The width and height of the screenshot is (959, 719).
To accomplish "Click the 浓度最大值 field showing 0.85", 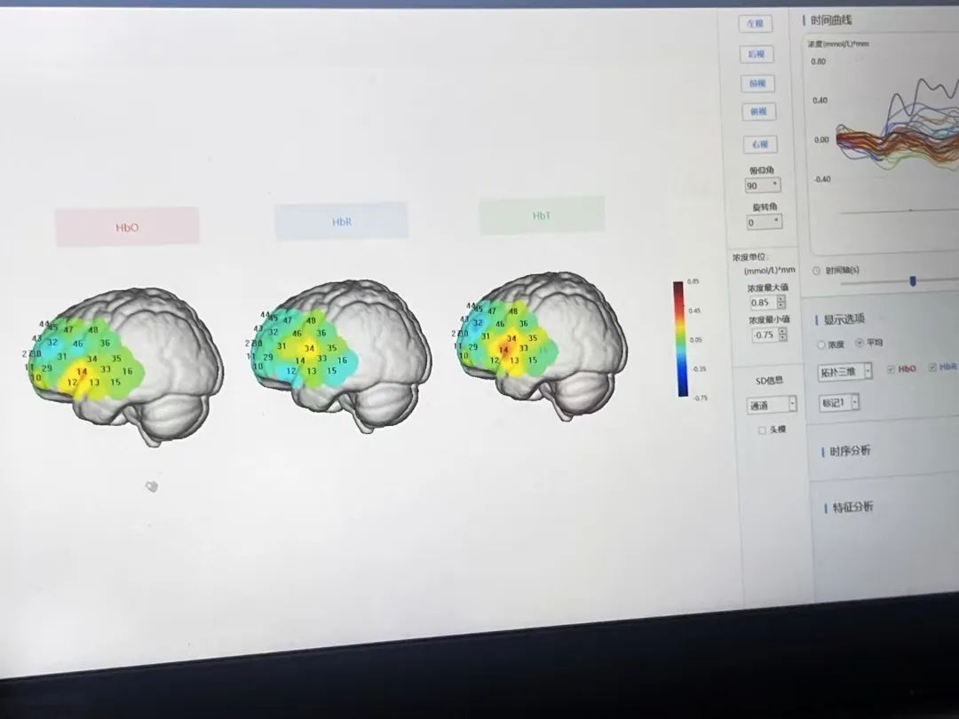I will click(x=764, y=304).
